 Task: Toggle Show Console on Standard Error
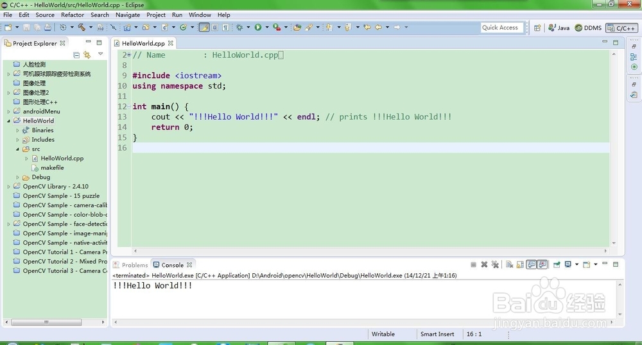coord(542,264)
